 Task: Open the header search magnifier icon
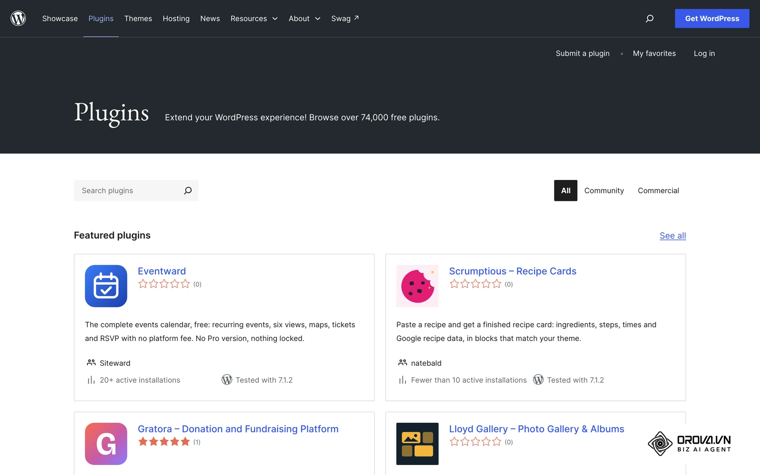tap(649, 19)
